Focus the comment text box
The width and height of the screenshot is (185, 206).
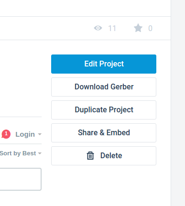(x=21, y=179)
